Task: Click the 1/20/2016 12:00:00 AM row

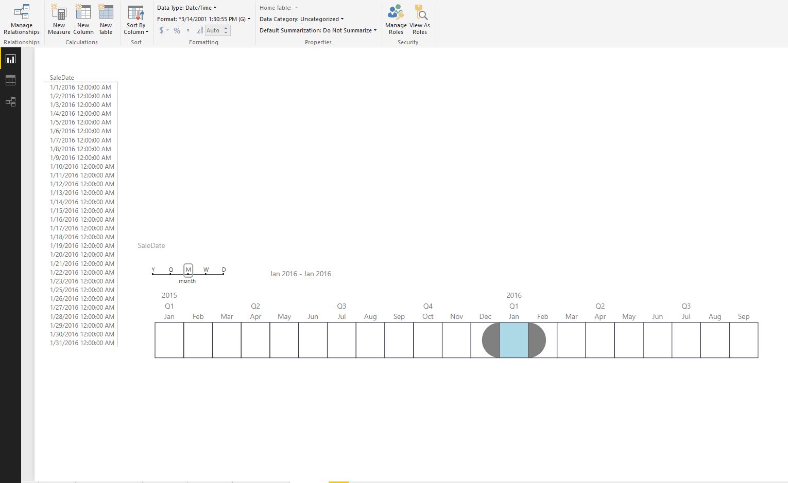Action: tap(82, 254)
